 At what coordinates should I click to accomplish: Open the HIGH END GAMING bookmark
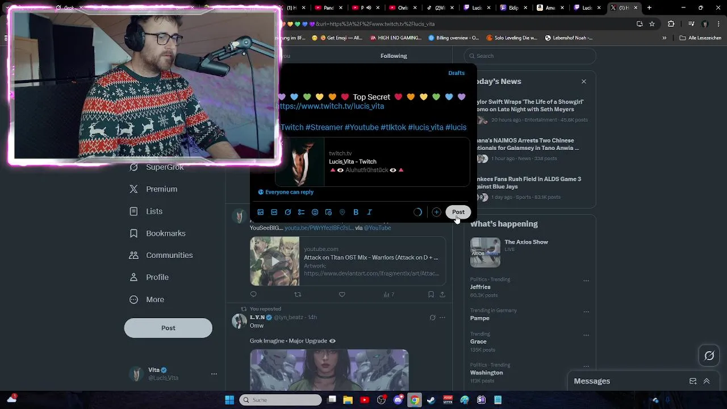(x=395, y=38)
